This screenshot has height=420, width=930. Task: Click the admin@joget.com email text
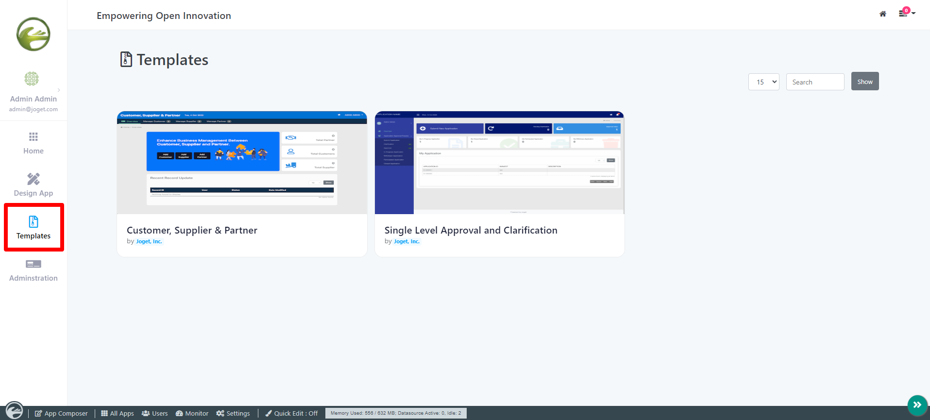[34, 109]
